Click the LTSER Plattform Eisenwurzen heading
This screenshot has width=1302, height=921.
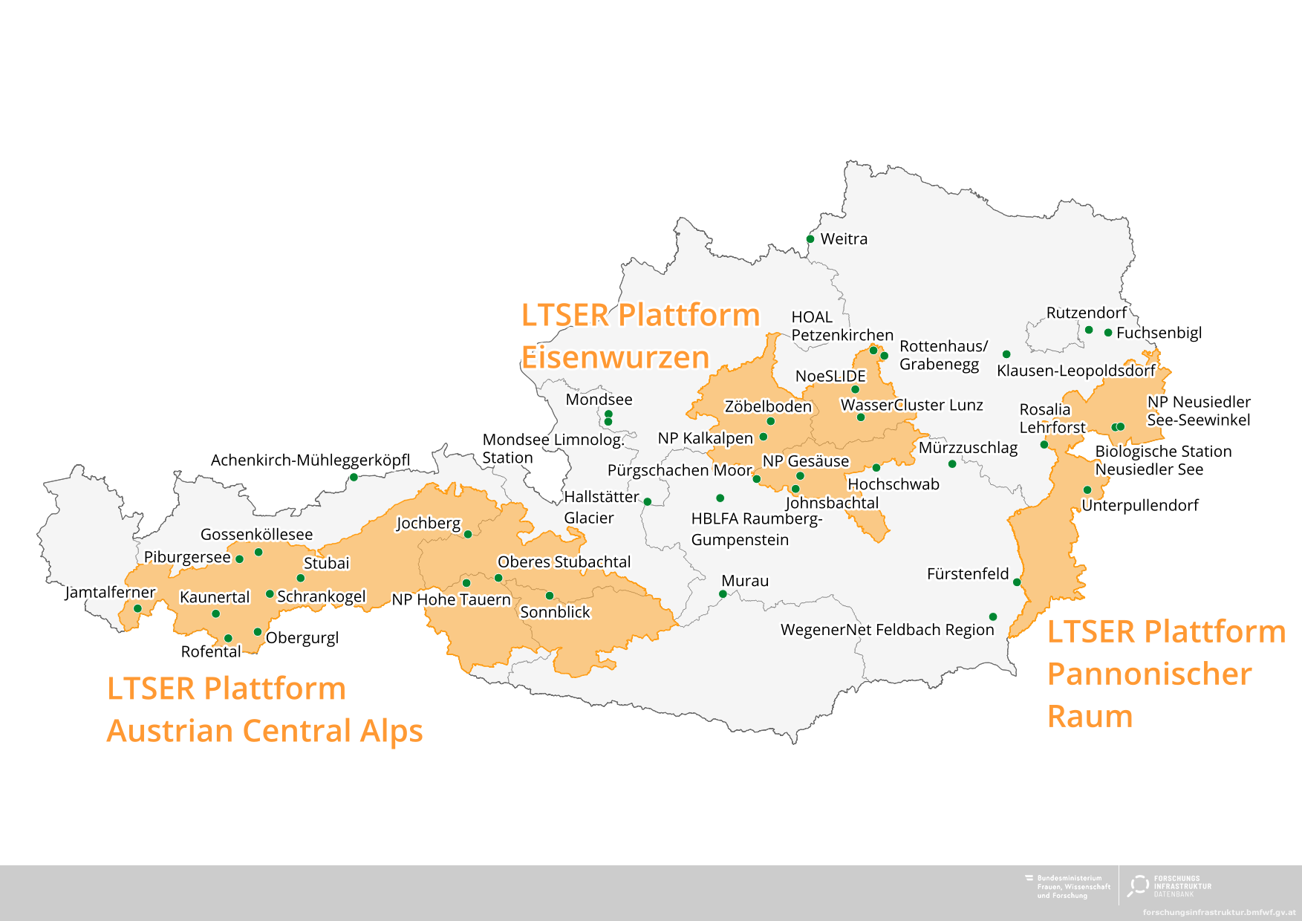pyautogui.click(x=640, y=336)
